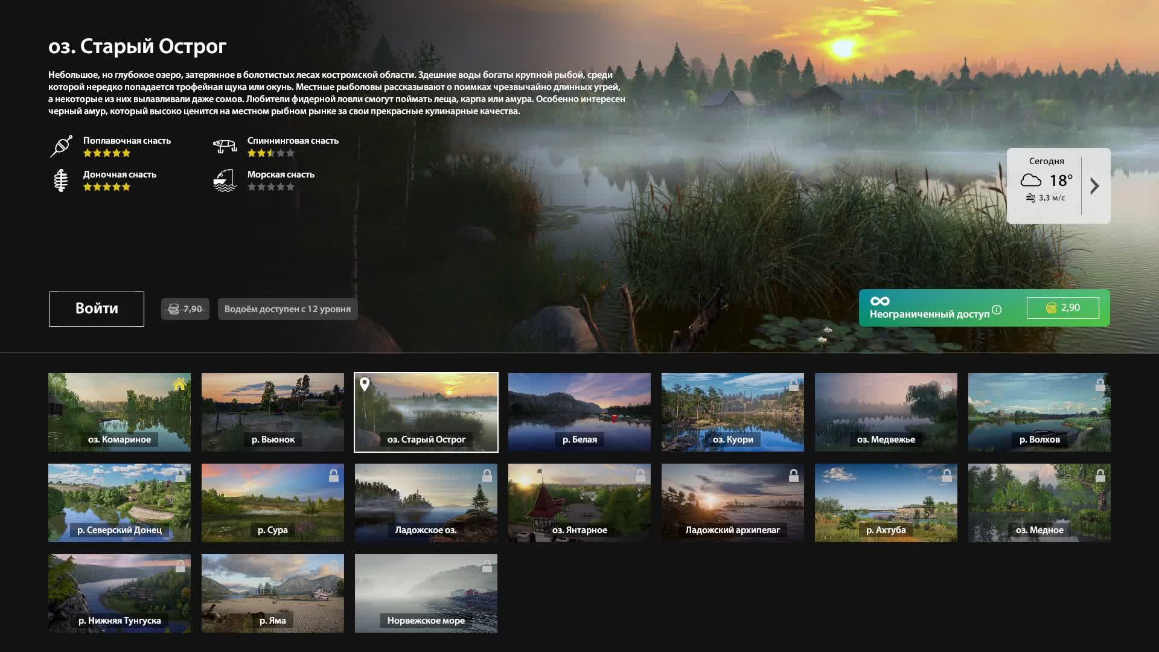
Task: Click the home icon on оз. Комариное
Action: click(x=179, y=385)
